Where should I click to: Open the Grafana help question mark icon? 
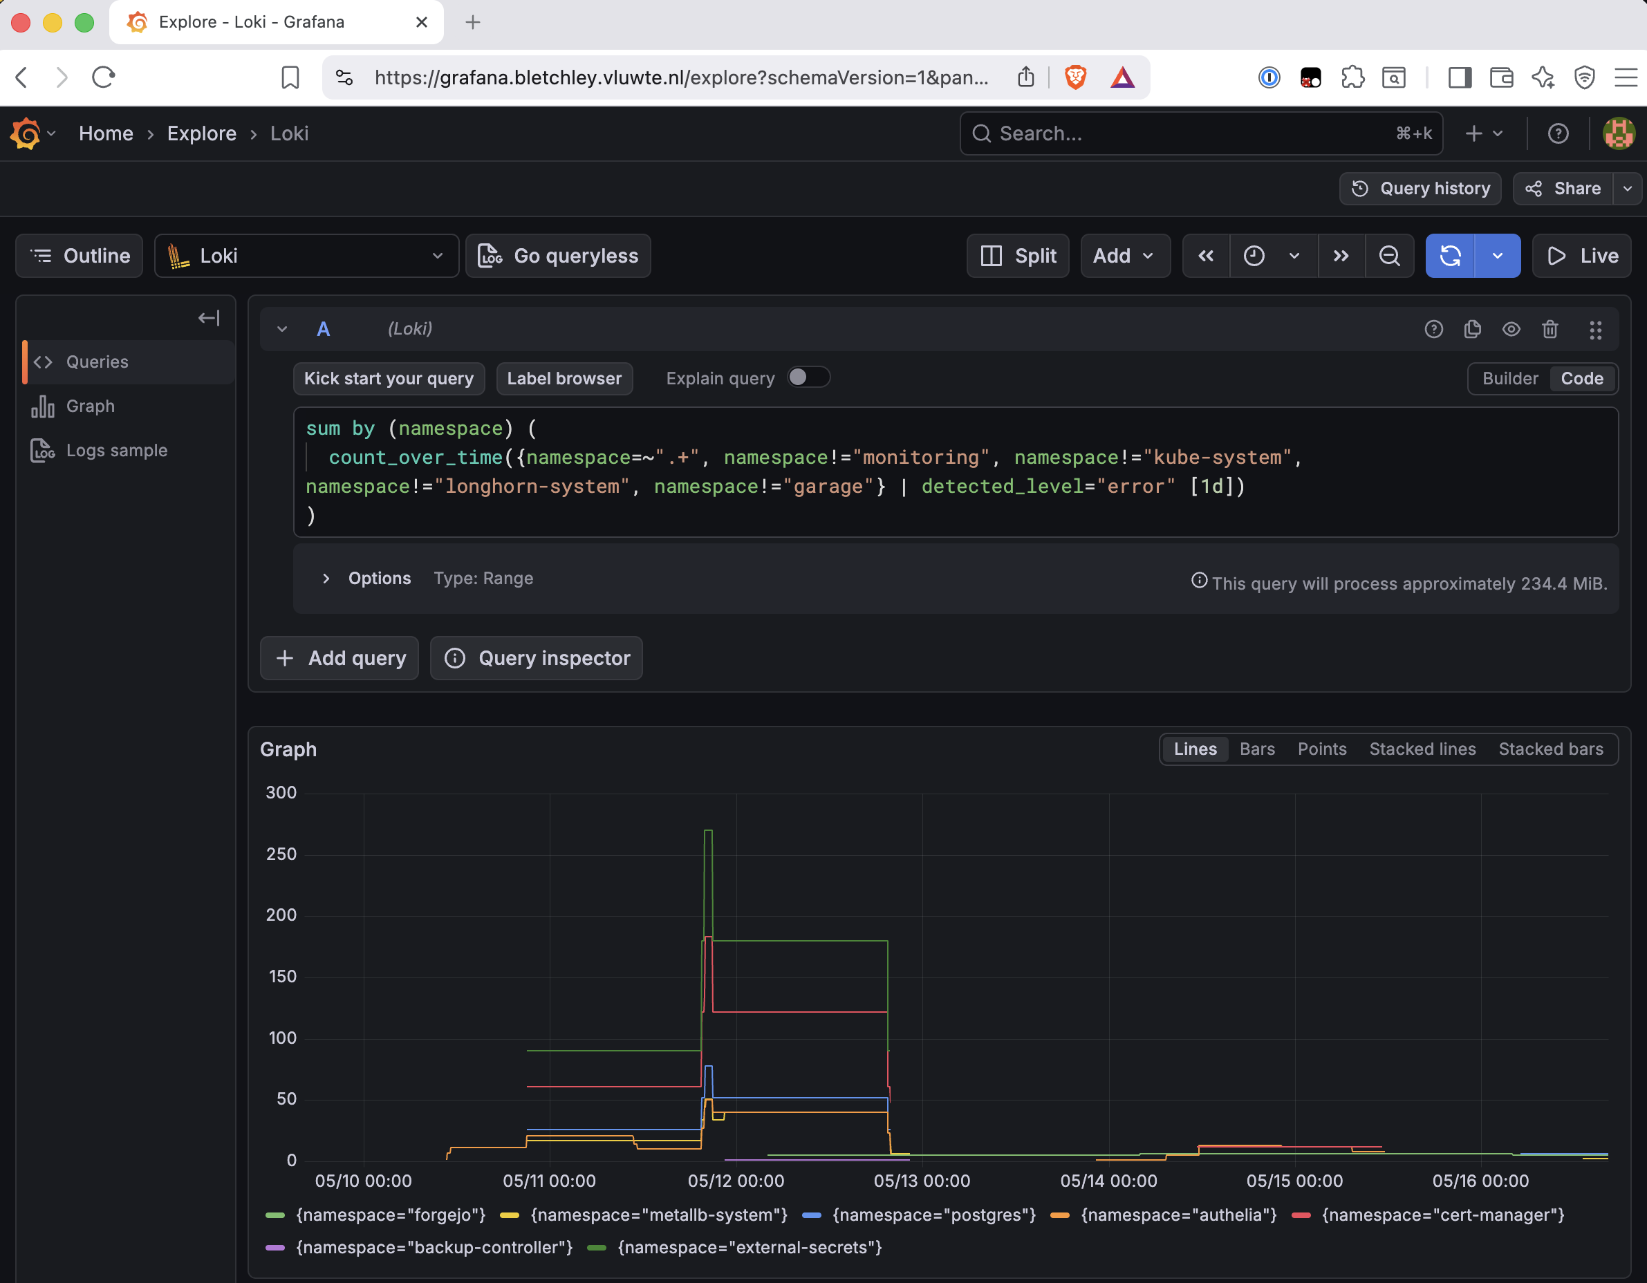point(1558,133)
